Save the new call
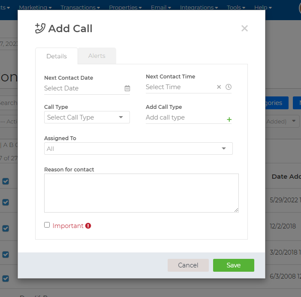Image resolution: width=301 pixels, height=297 pixels. [234, 265]
